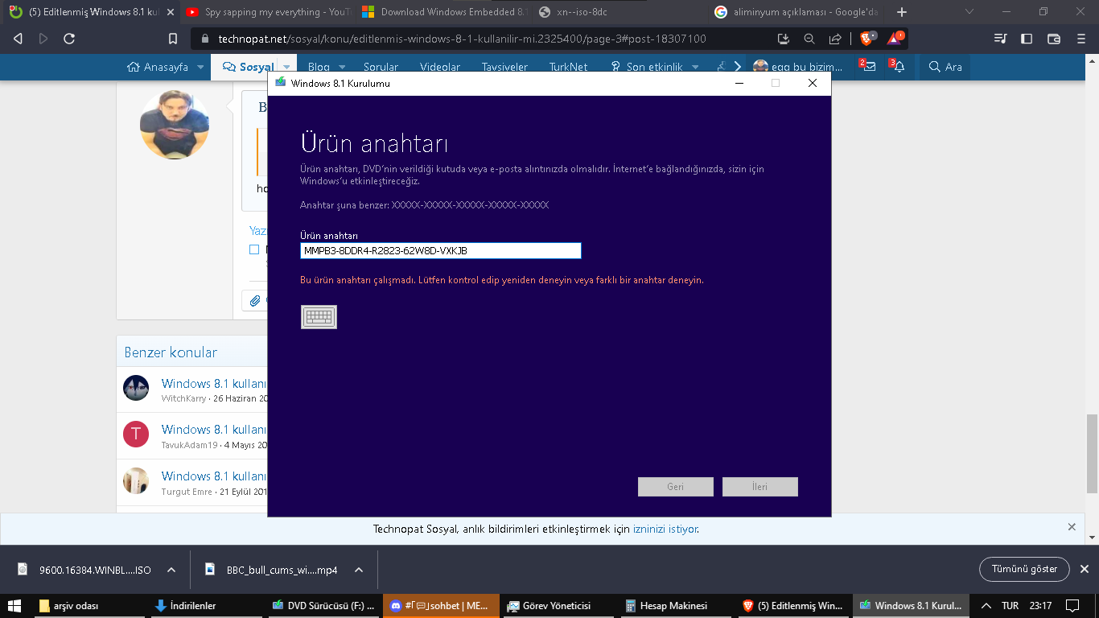Click the browser forward arrow
This screenshot has width=1099, height=618.
coord(43,39)
